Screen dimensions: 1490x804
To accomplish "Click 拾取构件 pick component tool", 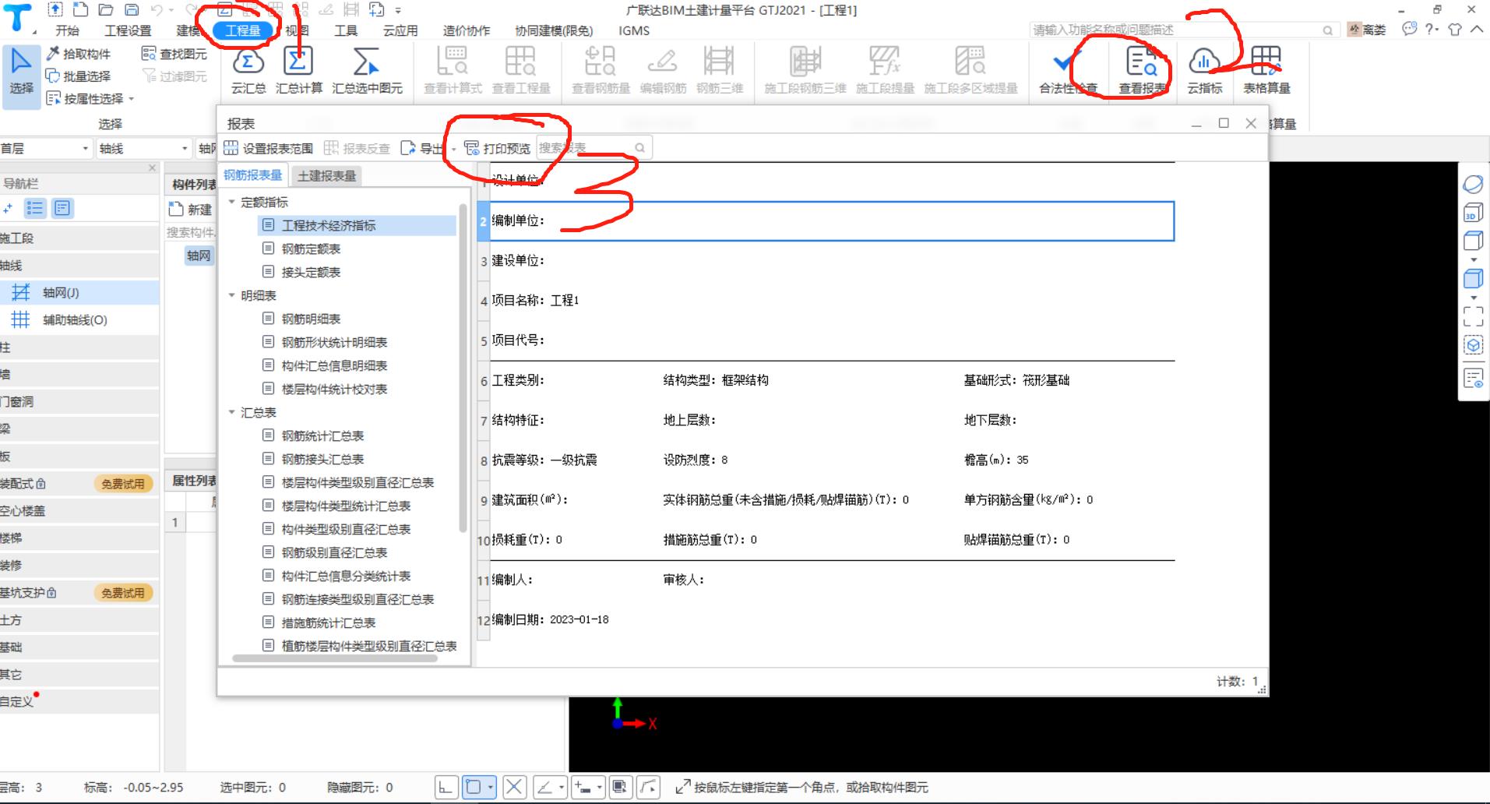I will (79, 54).
